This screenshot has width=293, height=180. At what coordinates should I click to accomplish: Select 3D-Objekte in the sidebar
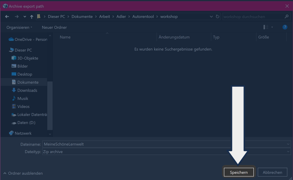pos(27,58)
